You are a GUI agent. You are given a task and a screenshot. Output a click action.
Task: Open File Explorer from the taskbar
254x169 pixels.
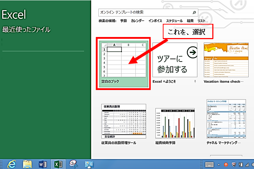tap(27, 164)
